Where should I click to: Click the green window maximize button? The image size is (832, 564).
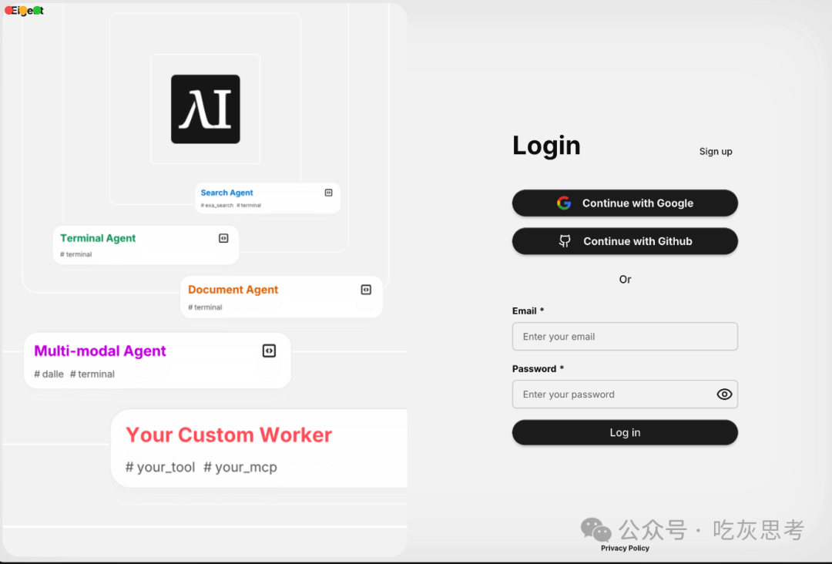[37, 10]
